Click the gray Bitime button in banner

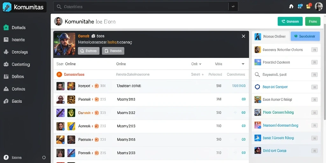pyautogui.click(x=89, y=51)
